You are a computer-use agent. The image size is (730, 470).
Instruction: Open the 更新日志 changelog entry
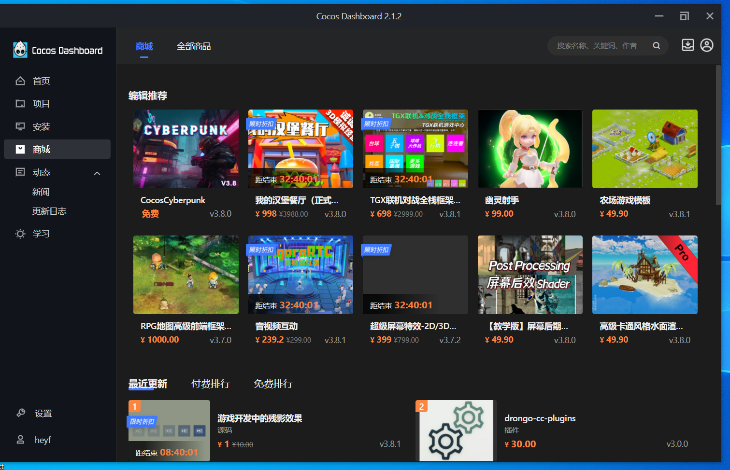[x=49, y=211]
